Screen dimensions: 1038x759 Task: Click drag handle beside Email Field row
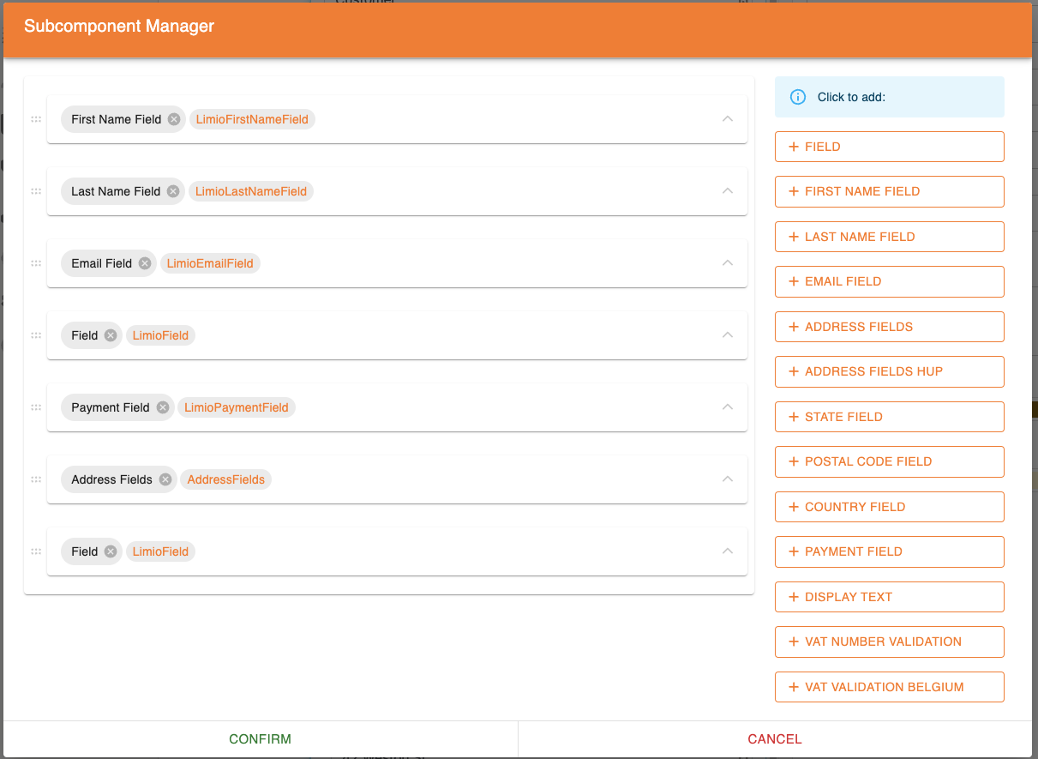36,263
